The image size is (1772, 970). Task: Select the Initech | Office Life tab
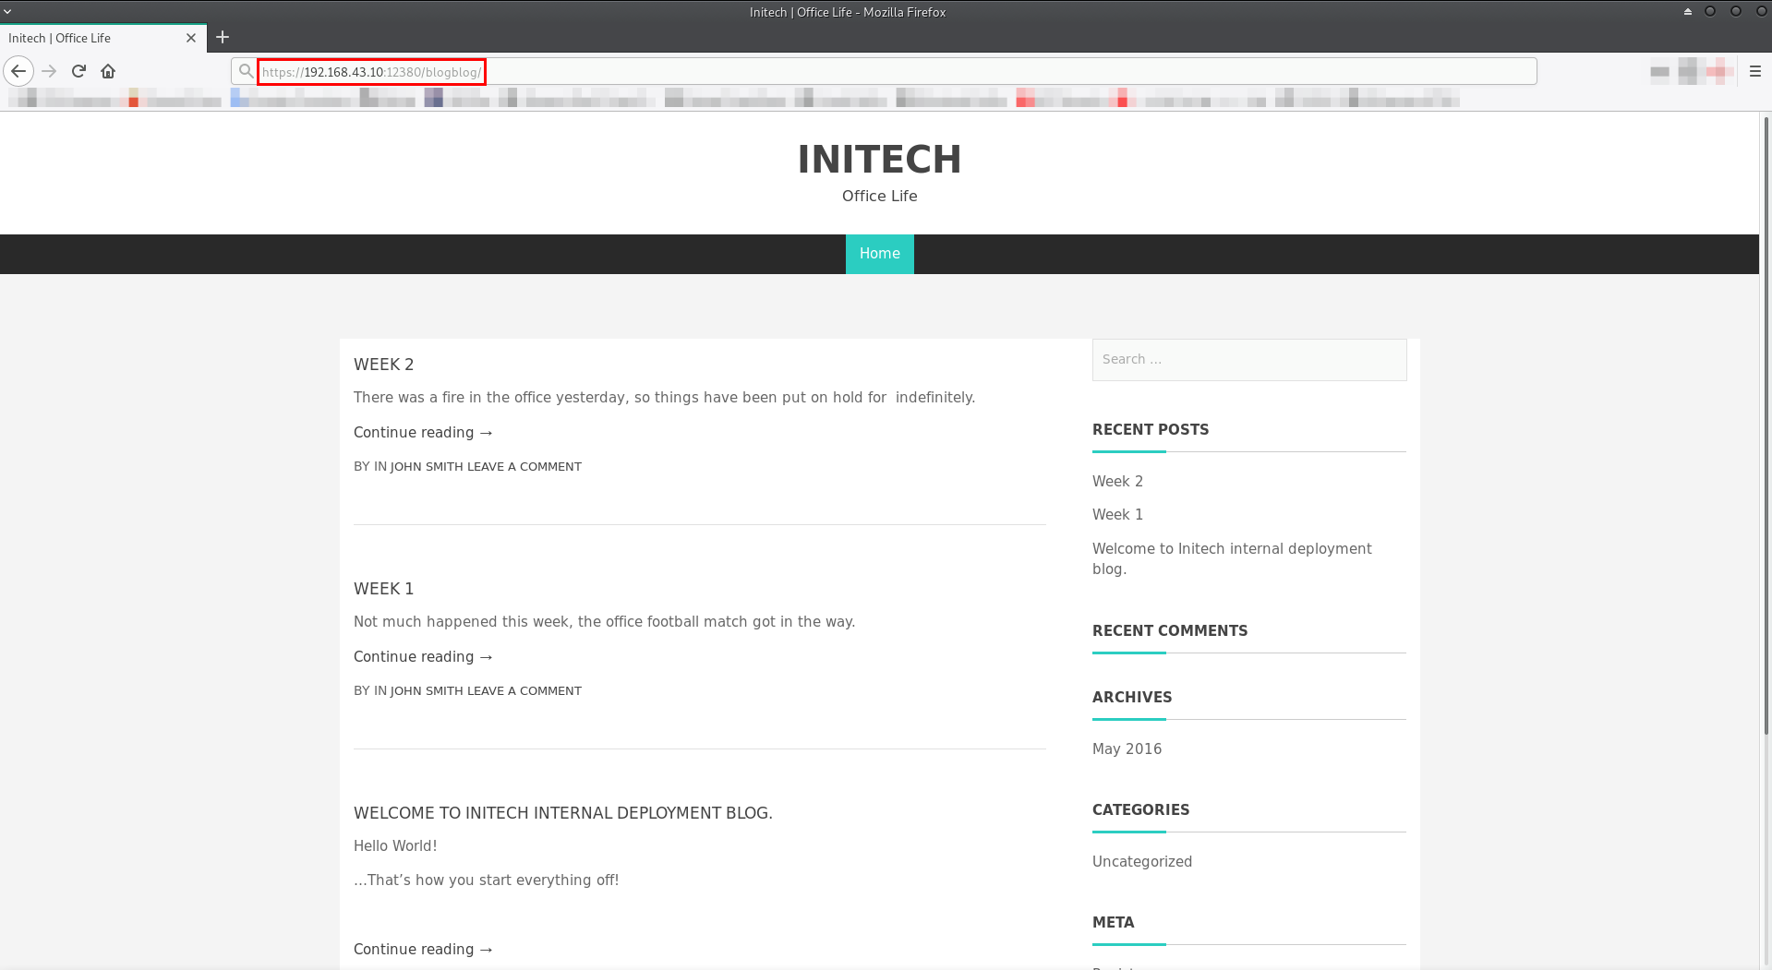pos(103,38)
